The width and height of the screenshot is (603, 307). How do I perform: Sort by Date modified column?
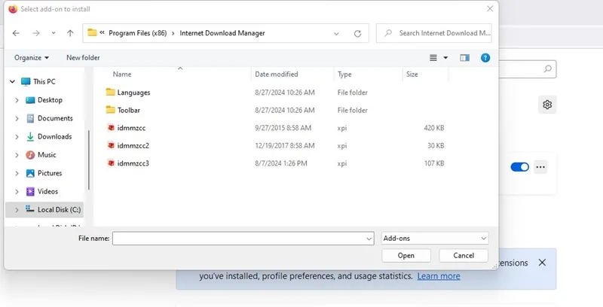(277, 74)
